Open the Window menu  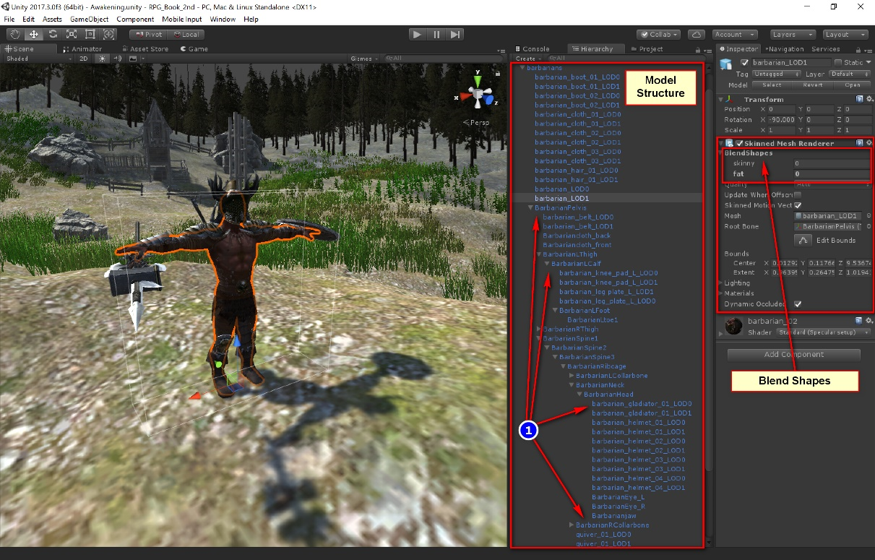[x=223, y=19]
